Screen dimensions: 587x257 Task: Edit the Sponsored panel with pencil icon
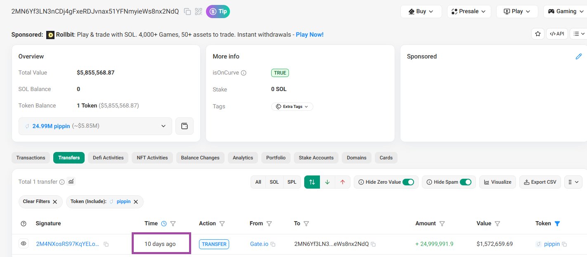(x=578, y=56)
